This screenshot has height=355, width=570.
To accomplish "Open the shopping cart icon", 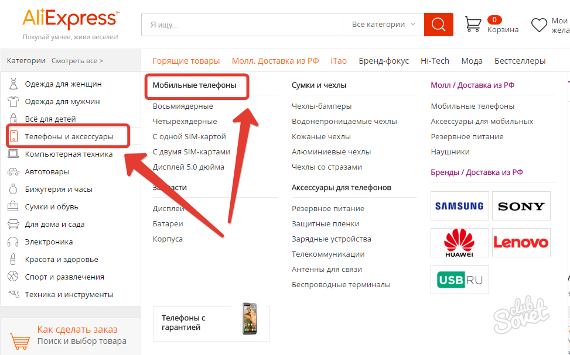I will (473, 24).
